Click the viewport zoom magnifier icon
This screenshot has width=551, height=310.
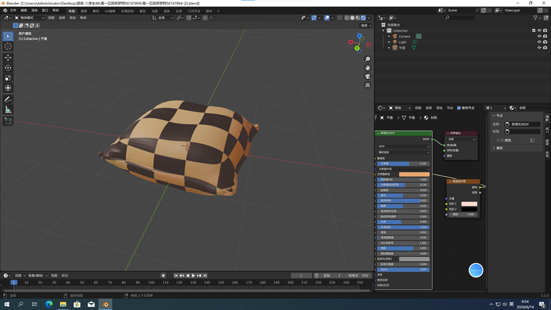[367, 59]
